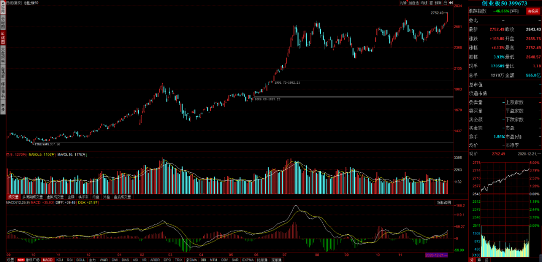Screen dimensions: 542x262
Task: Select the 主力 indicator tab
Action: tap(92, 259)
